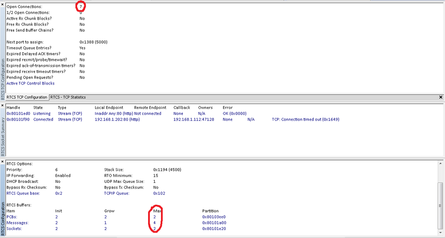The height and width of the screenshot is (238, 445).
Task: Close the RTCS Configuration pane
Action: coord(3,161)
